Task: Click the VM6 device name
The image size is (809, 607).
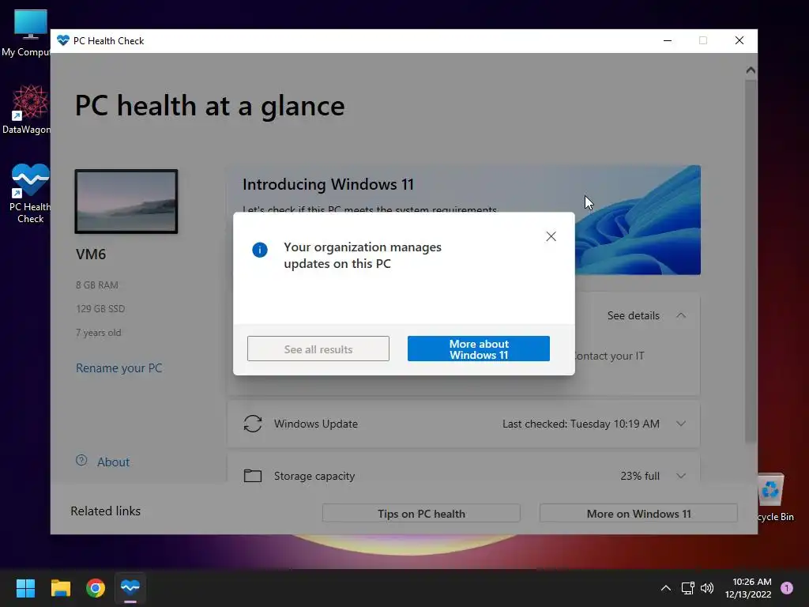Action: 91,254
